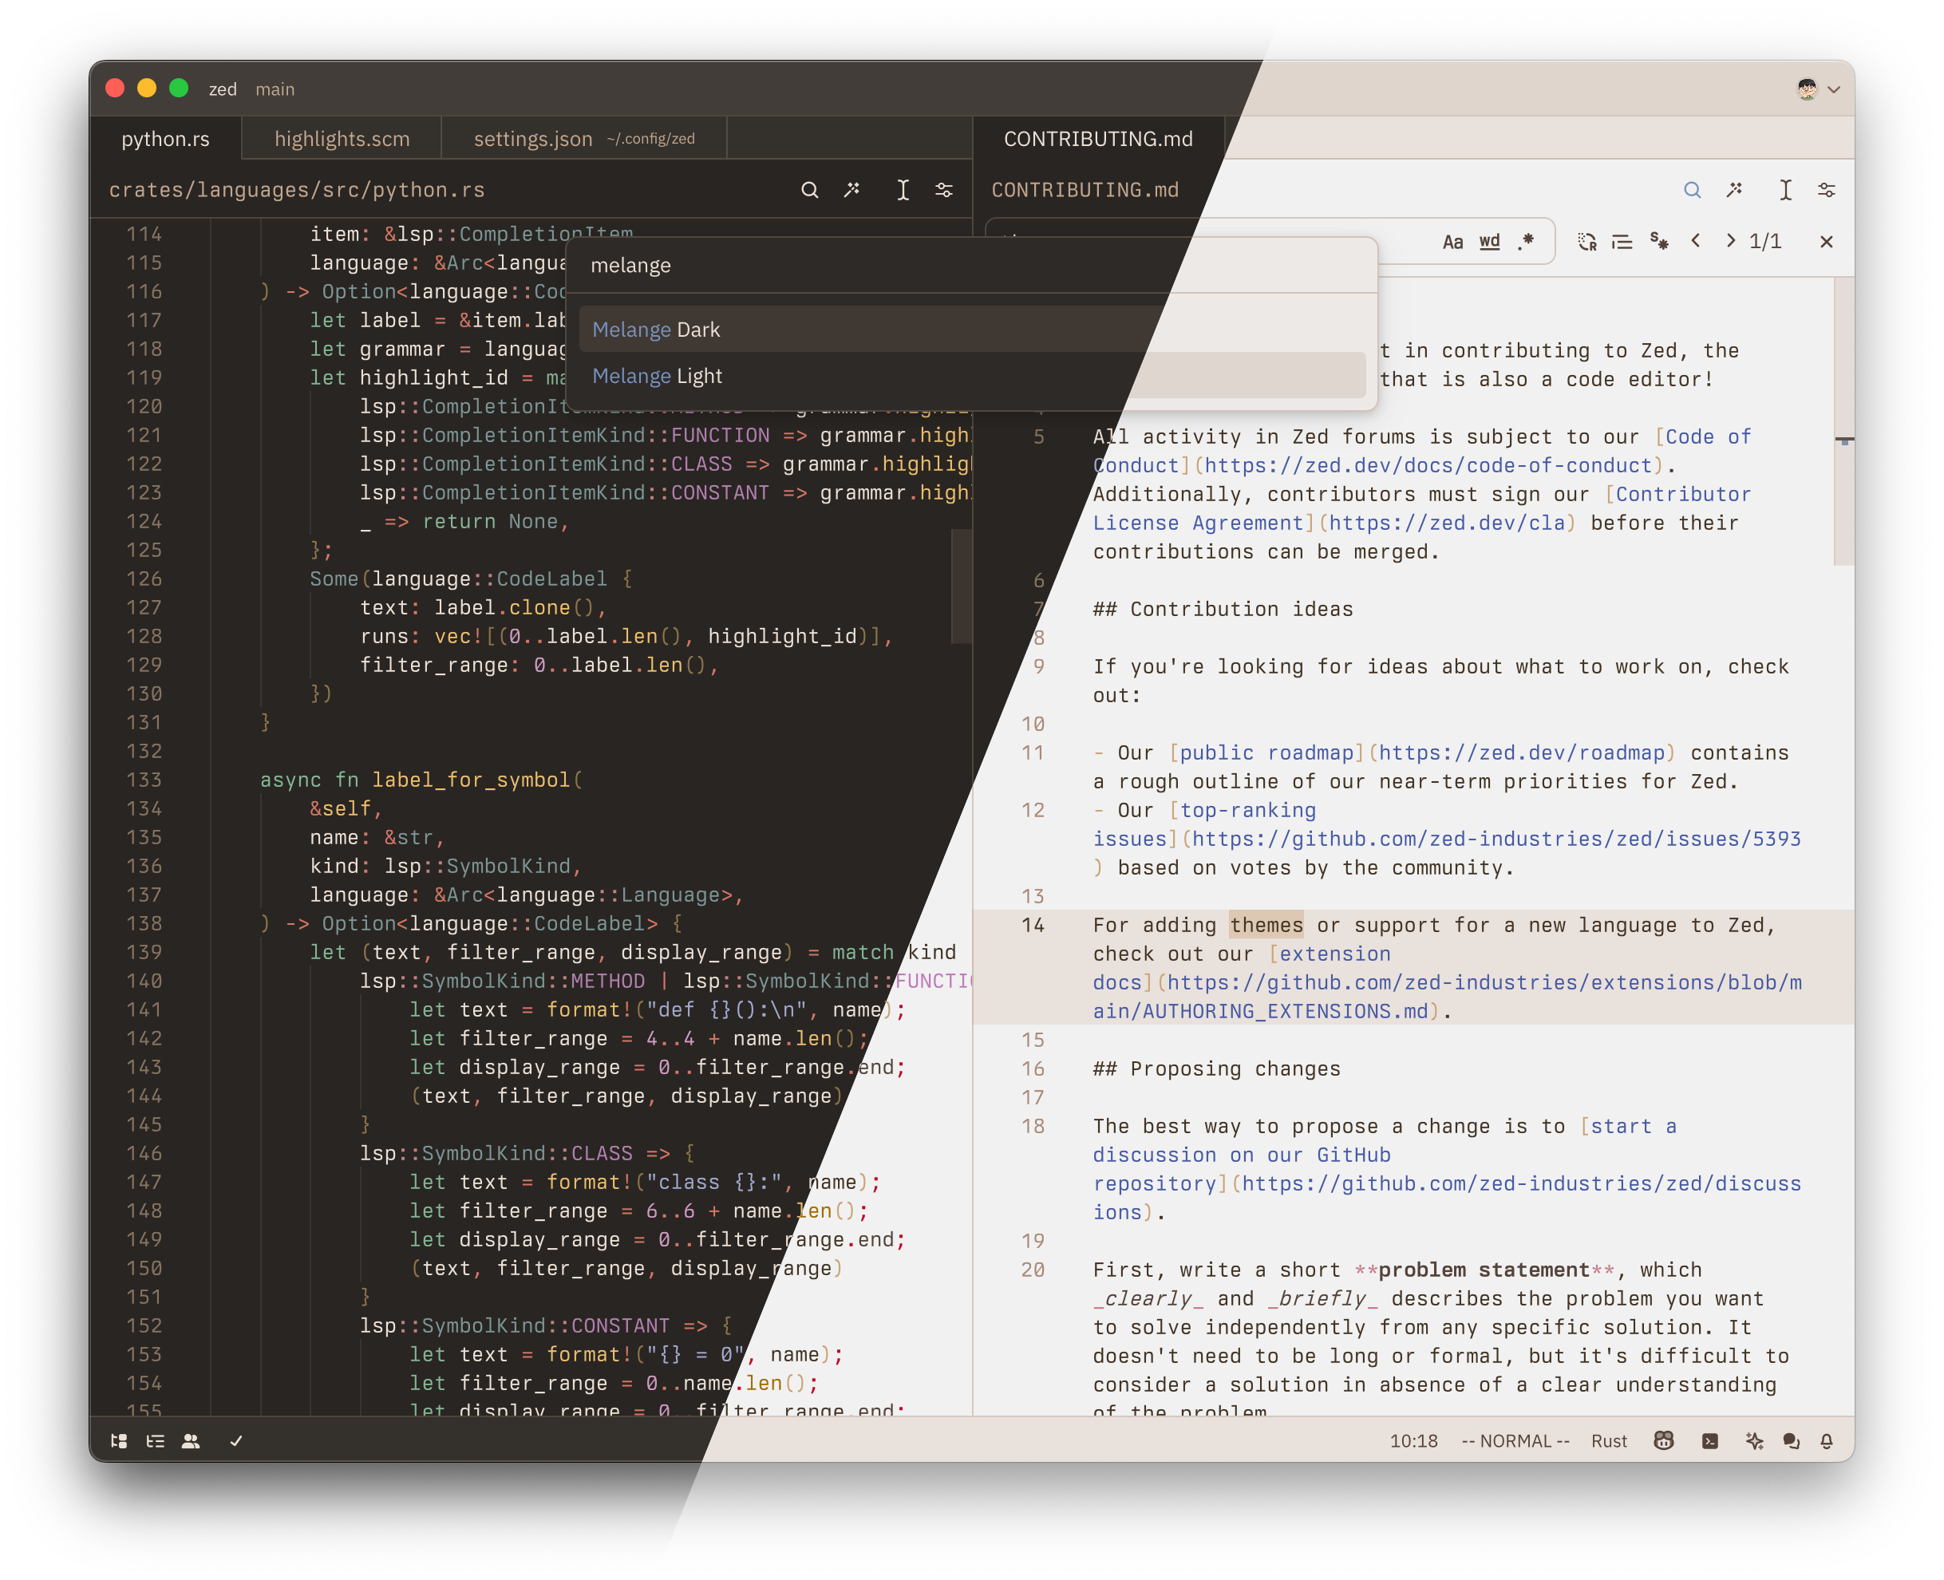Viewport: 1944px width, 1580px height.
Task: Toggle regex search option
Action: coord(1527,241)
